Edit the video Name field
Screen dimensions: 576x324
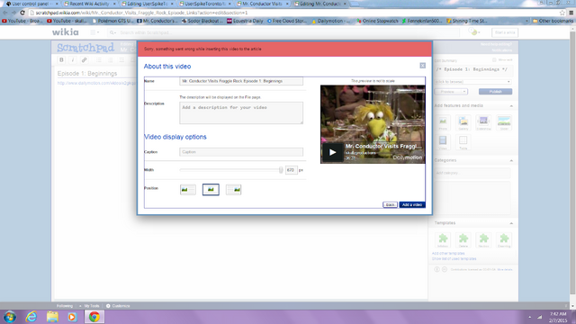241,81
